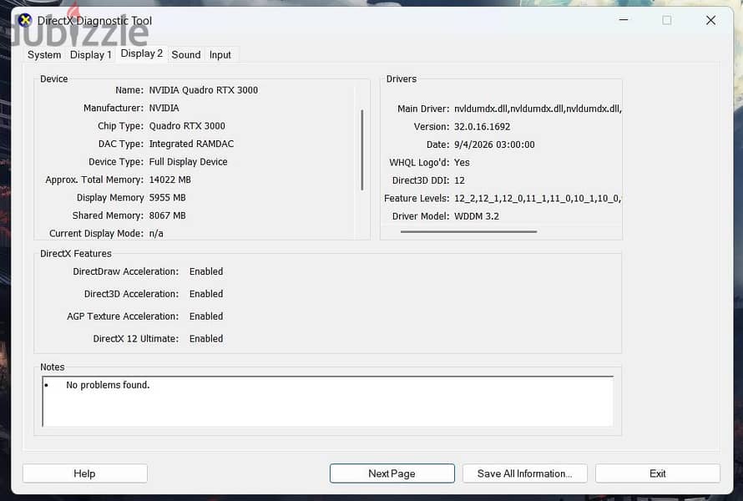Click the Exit button
This screenshot has height=501, width=743.
[x=657, y=473]
